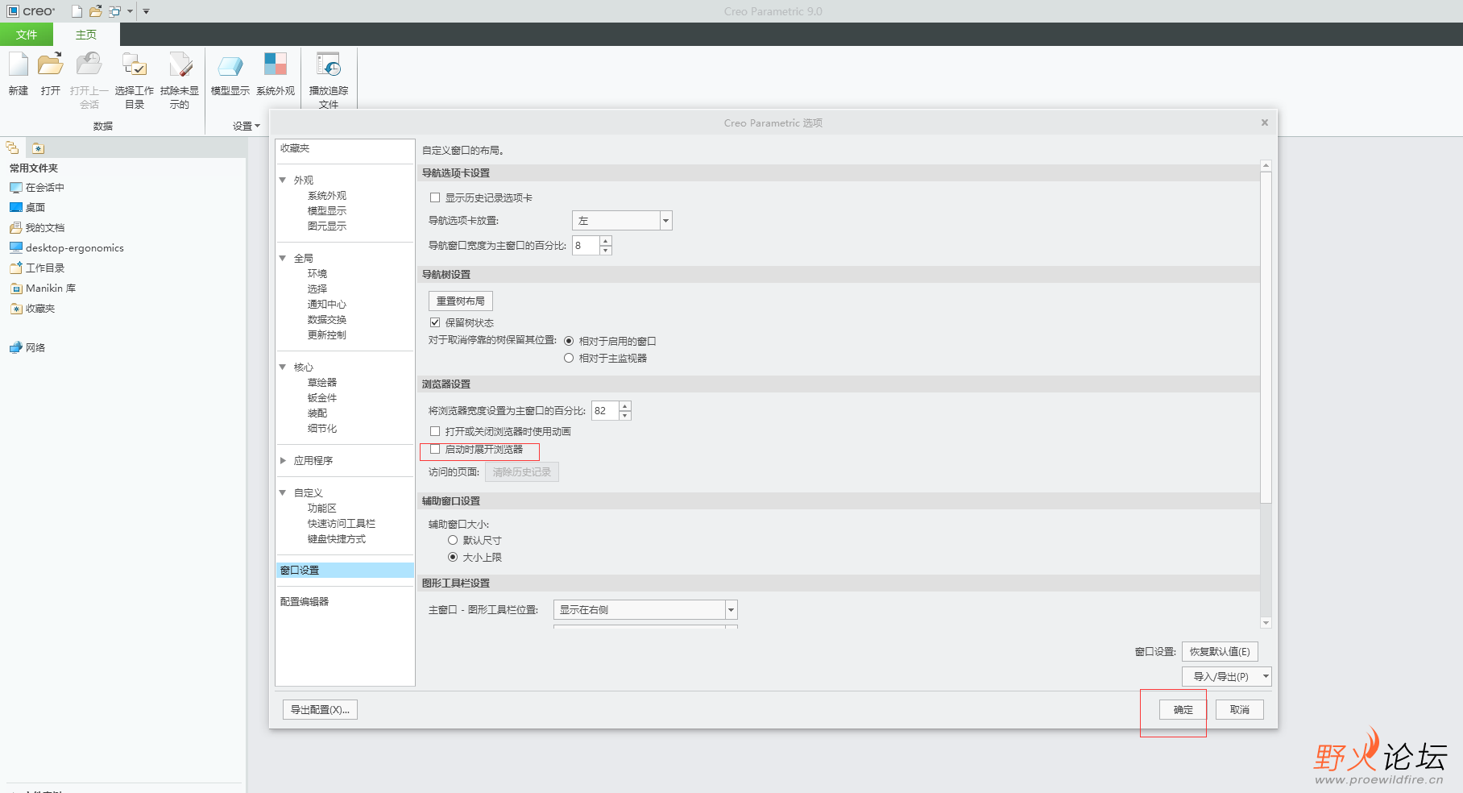Open 图形工具栏位置 dropdown showing 显示在右侧
1463x793 pixels.
click(645, 609)
